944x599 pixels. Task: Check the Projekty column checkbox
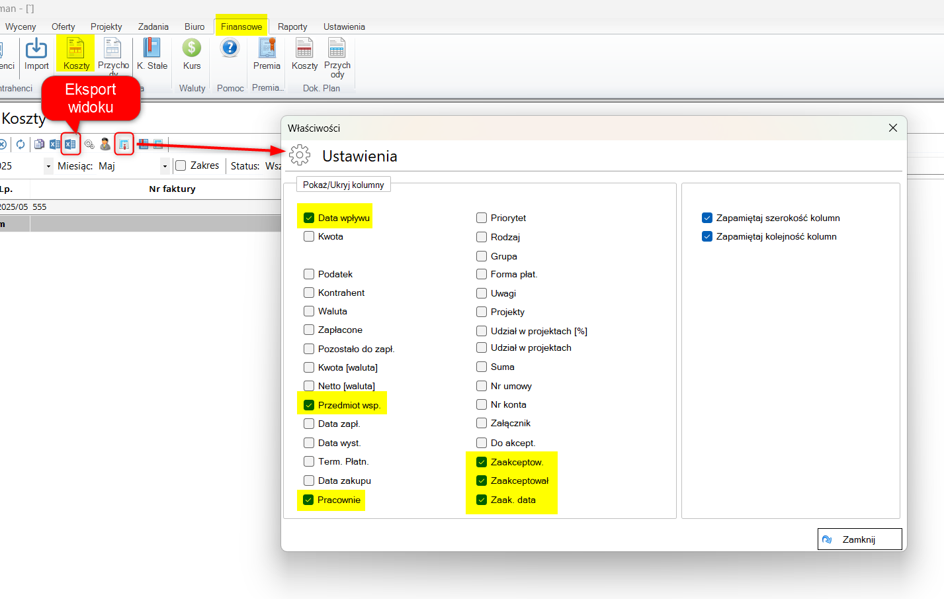(482, 312)
